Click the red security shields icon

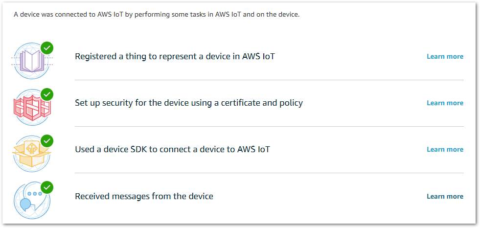click(32, 108)
